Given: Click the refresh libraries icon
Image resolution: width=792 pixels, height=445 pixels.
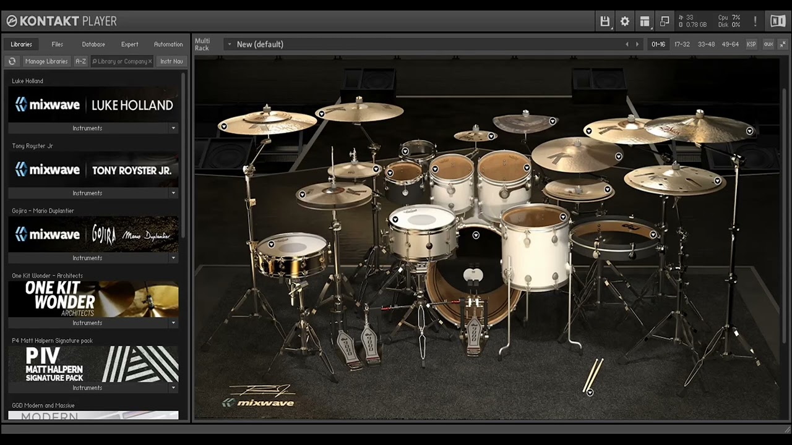Looking at the screenshot, I should 12,61.
